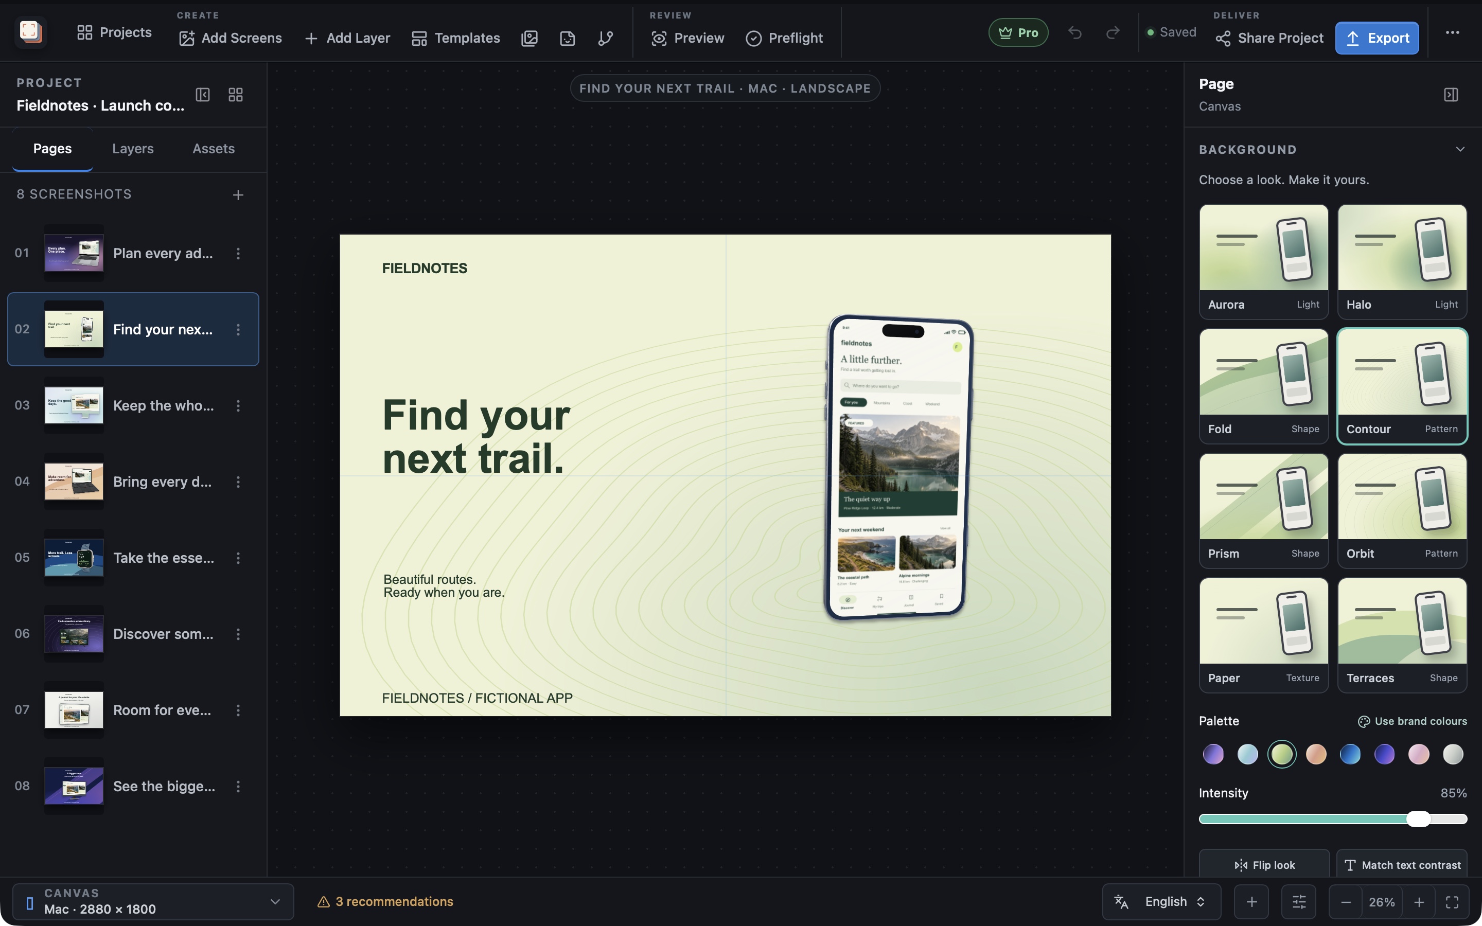Open options menu for page 04 Bring every d...

238,482
